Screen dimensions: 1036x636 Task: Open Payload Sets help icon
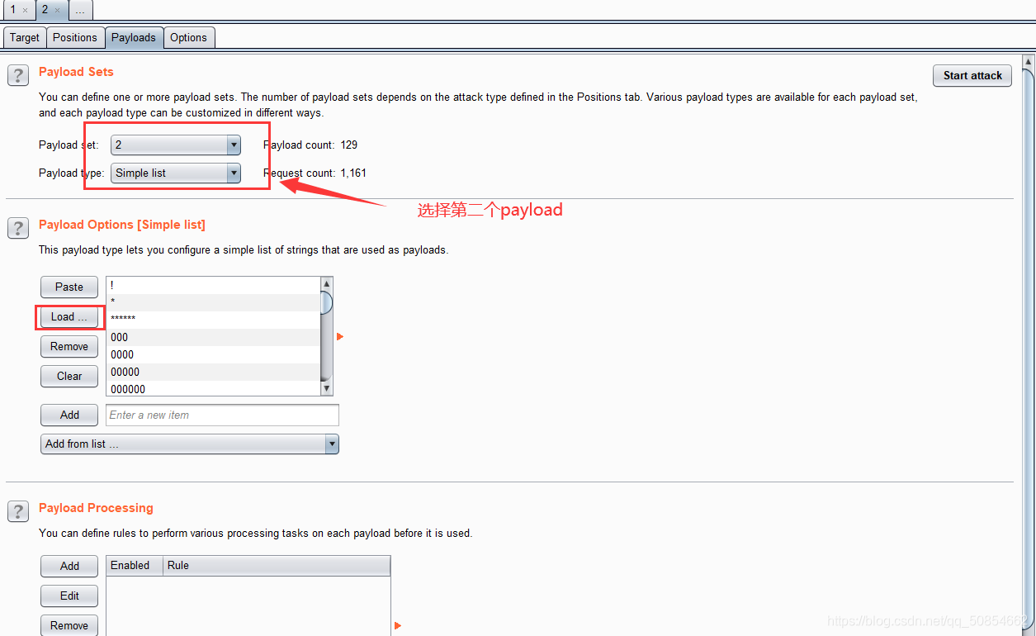click(x=18, y=75)
